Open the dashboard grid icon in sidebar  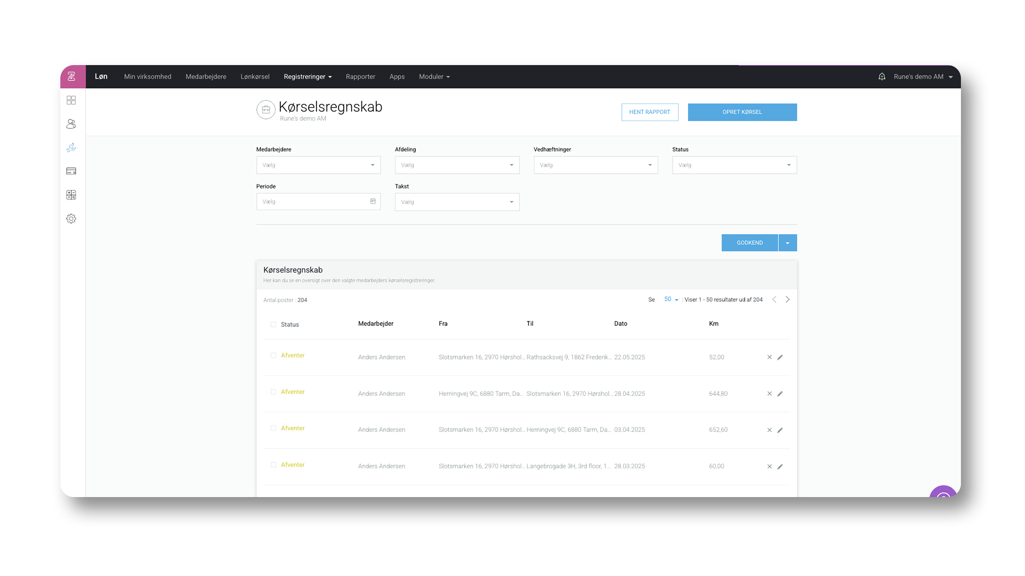point(71,100)
